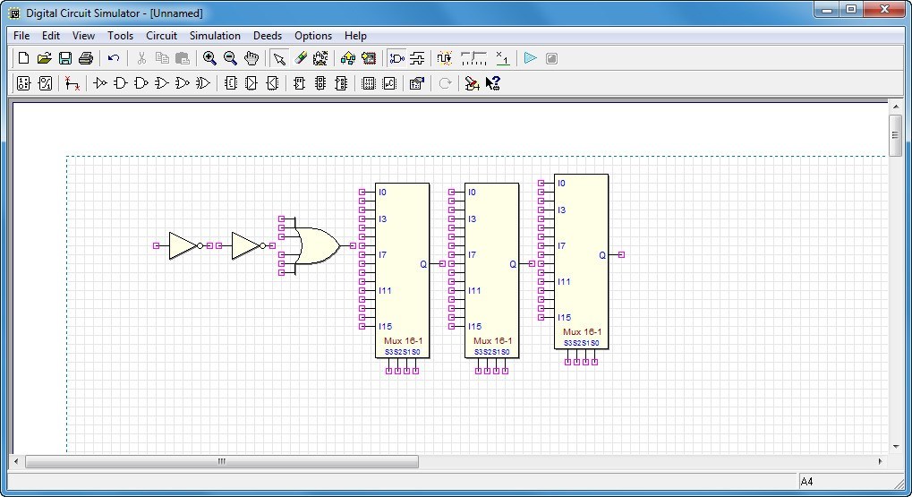Screen dimensions: 912x497
Task: Save the current circuit
Action: click(x=65, y=58)
